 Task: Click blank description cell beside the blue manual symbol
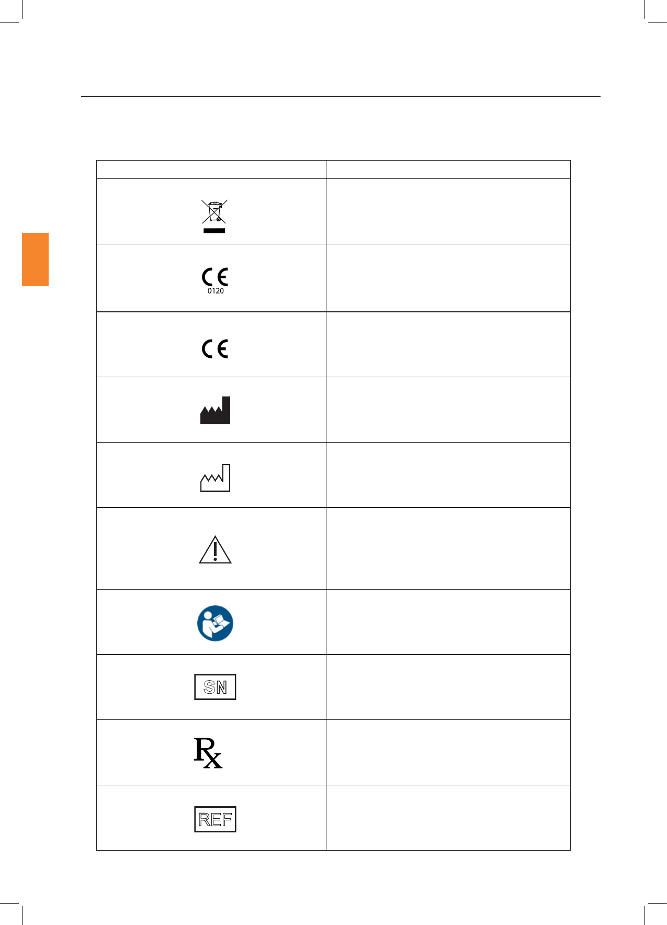click(448, 622)
